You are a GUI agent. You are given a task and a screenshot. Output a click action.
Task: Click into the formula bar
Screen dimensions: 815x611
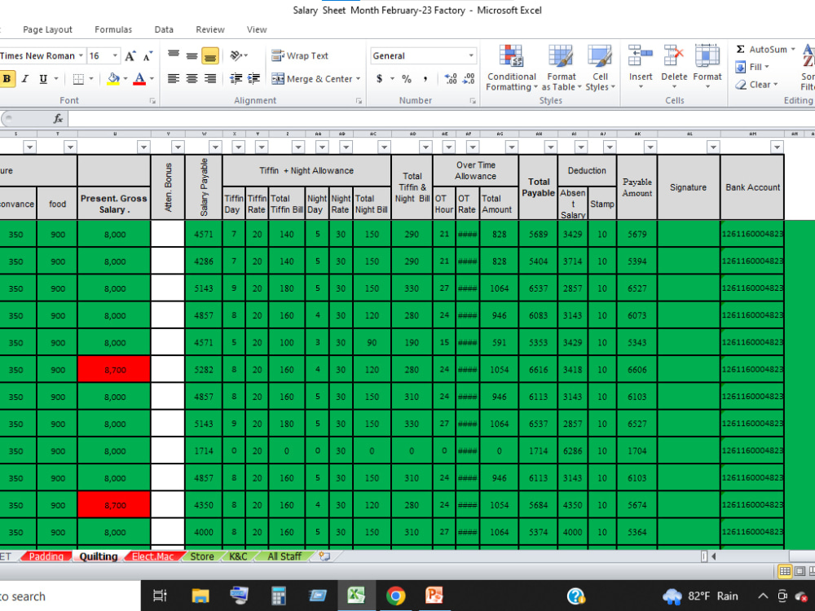[441, 119]
